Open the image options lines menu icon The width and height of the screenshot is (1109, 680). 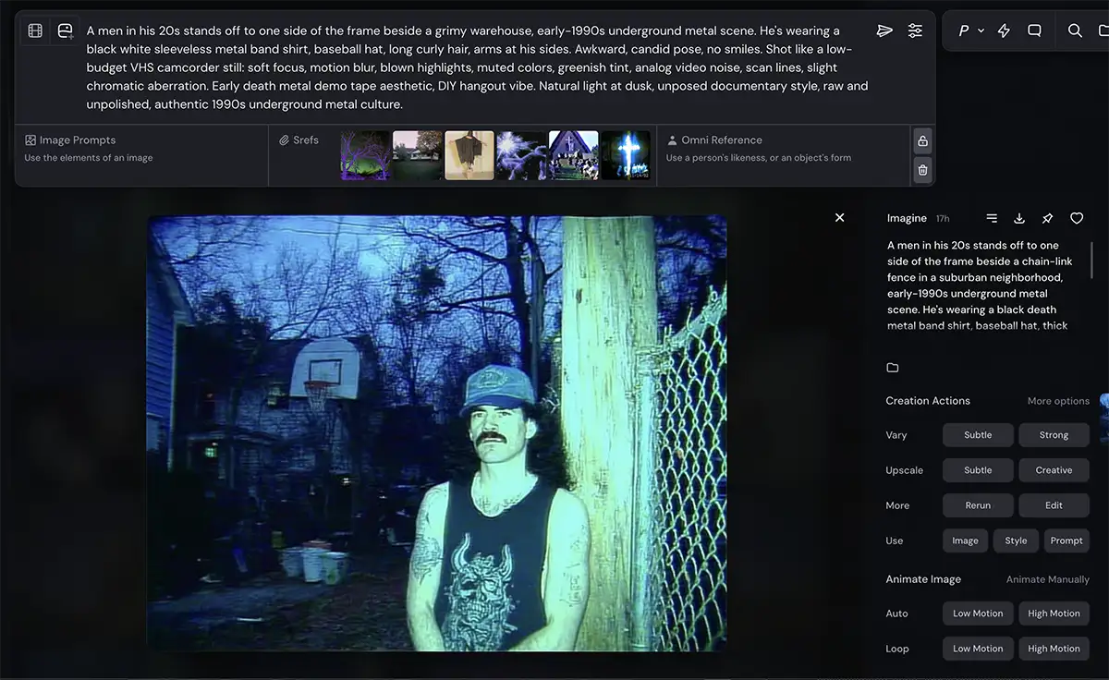coord(992,218)
